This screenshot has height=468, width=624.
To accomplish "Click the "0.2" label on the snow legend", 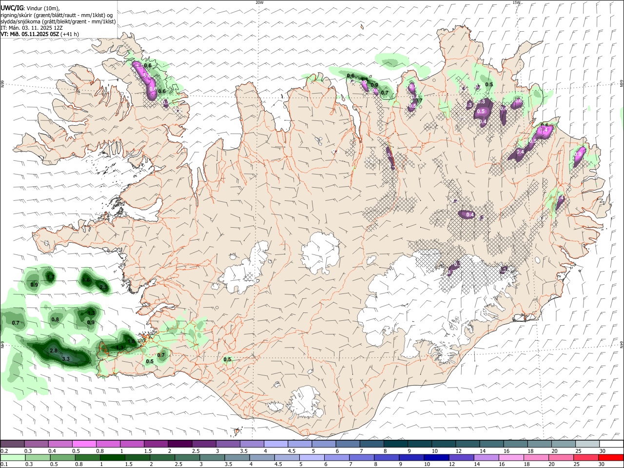I will point(4,451).
